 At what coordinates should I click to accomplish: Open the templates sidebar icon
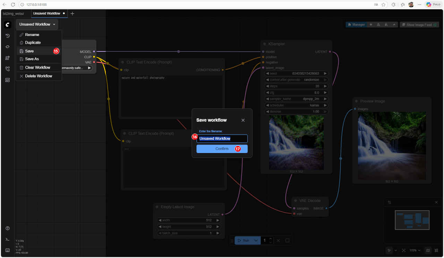8,80
